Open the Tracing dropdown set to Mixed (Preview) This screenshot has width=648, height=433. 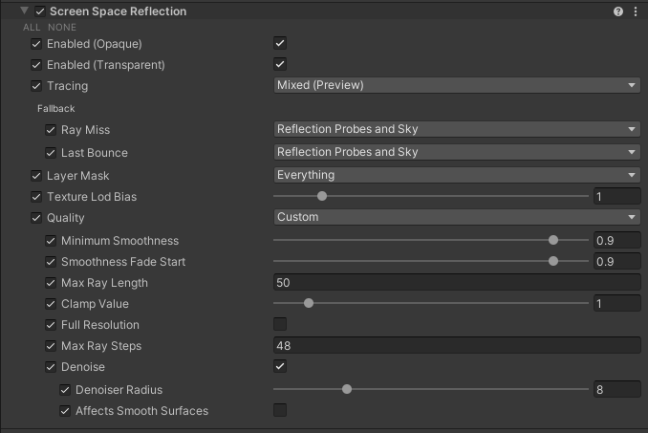click(x=456, y=86)
